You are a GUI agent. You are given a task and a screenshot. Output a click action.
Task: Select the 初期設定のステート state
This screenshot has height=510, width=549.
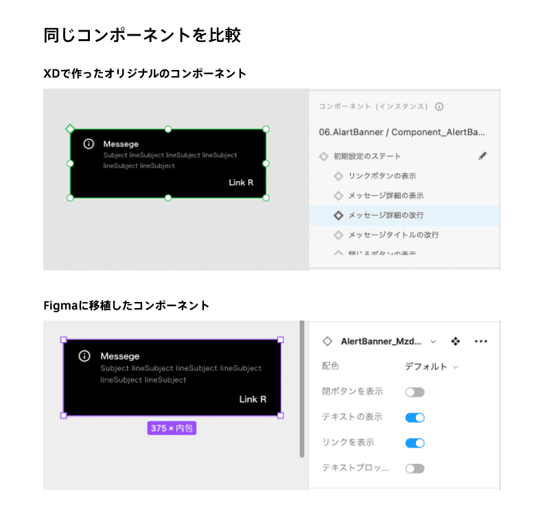tap(367, 157)
